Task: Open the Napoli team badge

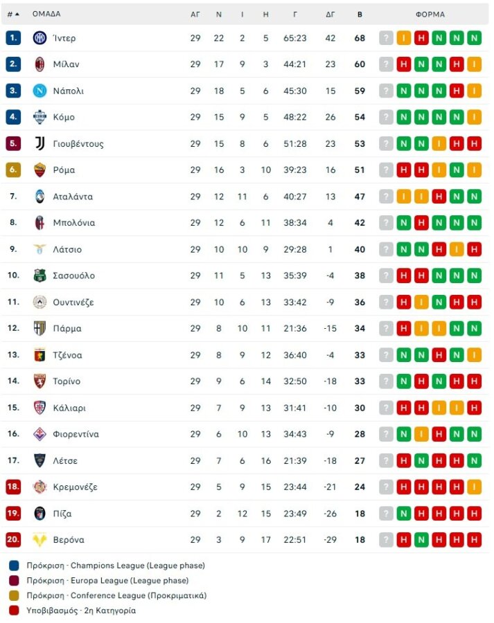Action: pyautogui.click(x=38, y=90)
